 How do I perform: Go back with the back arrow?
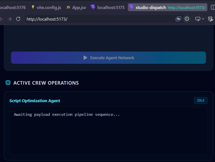point(1,19)
